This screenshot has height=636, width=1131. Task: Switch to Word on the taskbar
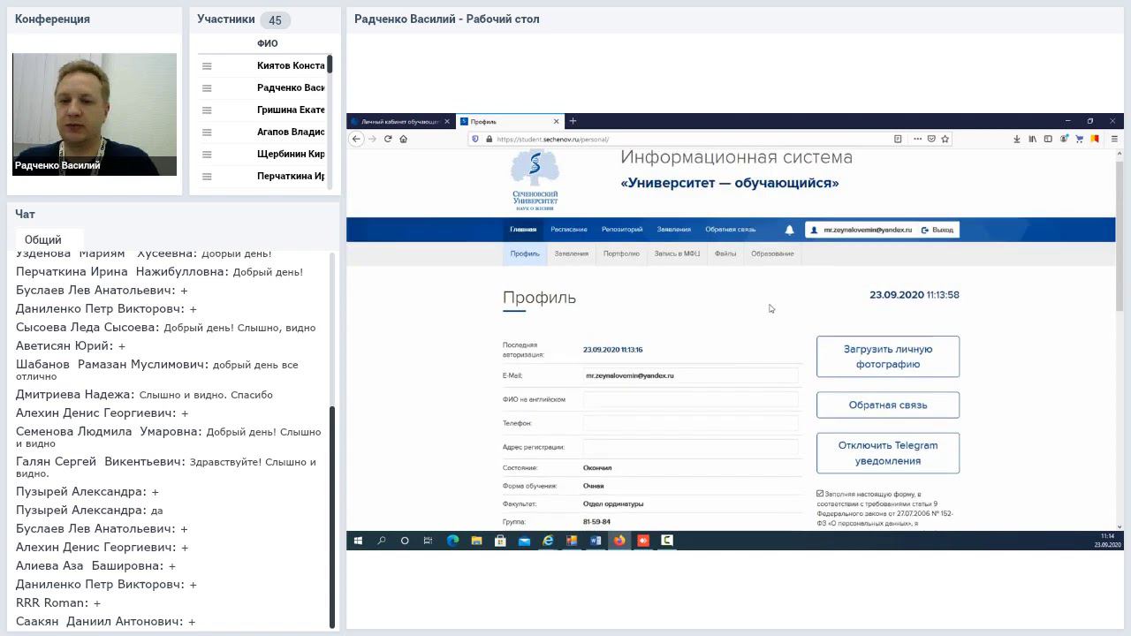(x=596, y=541)
